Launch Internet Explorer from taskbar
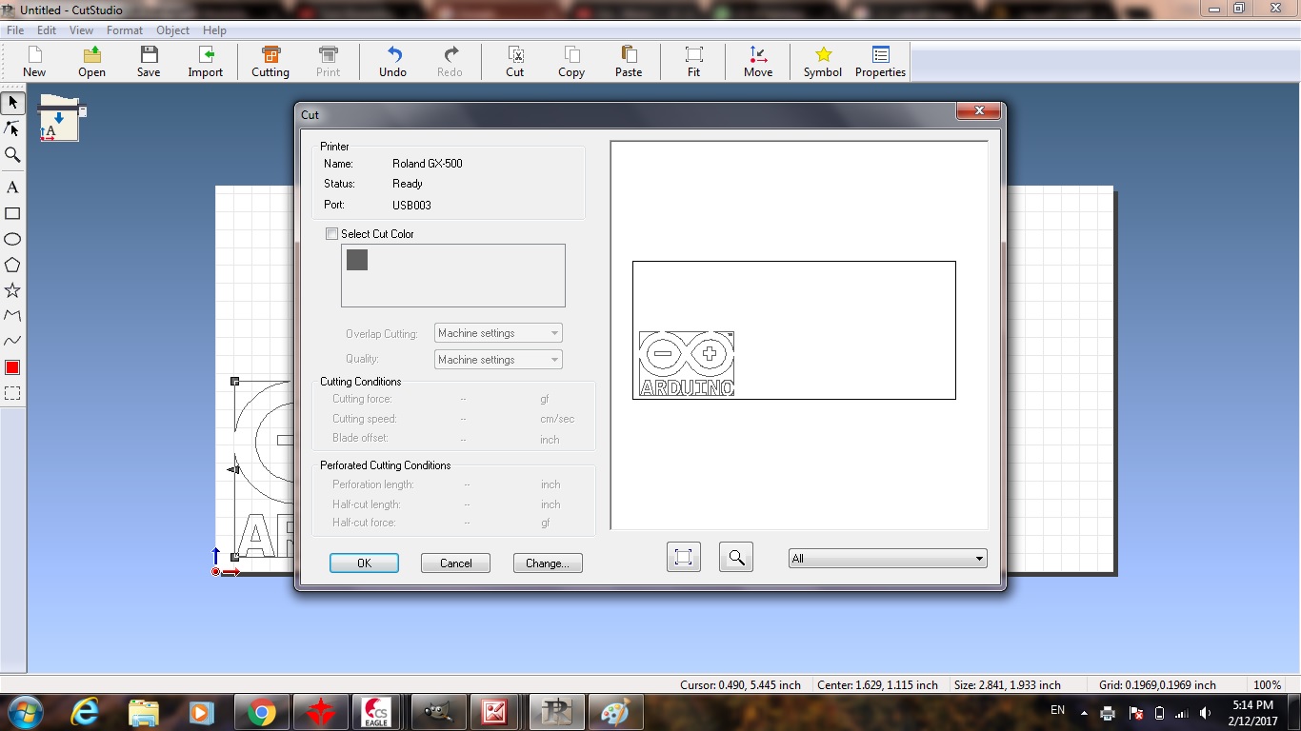1301x731 pixels. 86,712
